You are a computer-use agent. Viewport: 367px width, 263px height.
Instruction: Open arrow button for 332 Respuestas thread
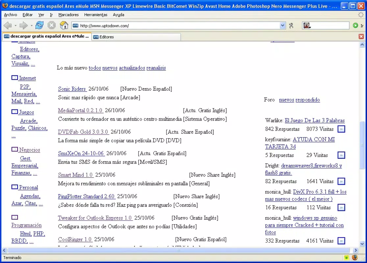pyautogui.click(x=341, y=241)
